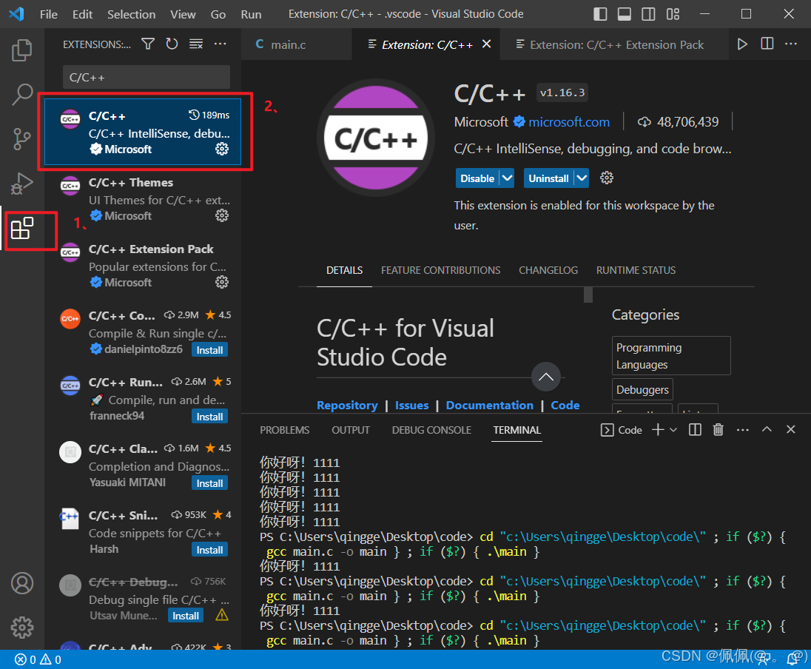811x669 pixels.
Task: Open the Accounts menu icon
Action: 22,583
